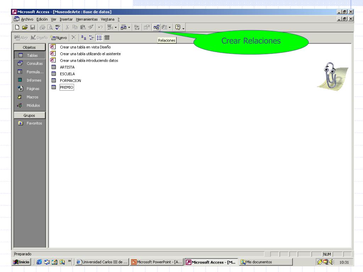Open the Edición menu
This screenshot has width=363, height=272.
tap(42, 19)
